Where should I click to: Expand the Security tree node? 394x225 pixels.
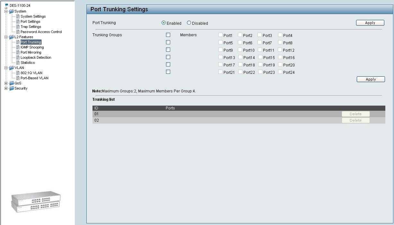[x=6, y=88]
